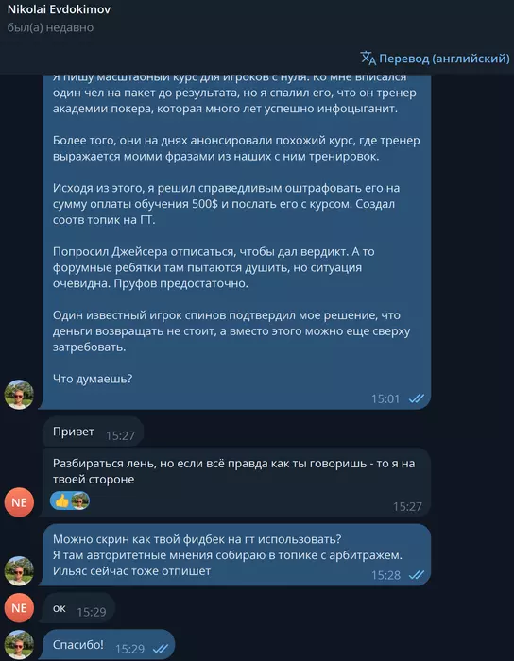Click sender photo avatar beside 15:01 message
This screenshot has height=661, width=514.
[19, 395]
